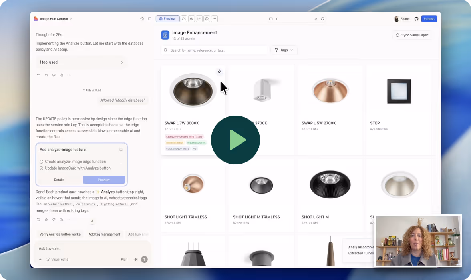Open Image Hub Central project dropdown
This screenshot has width=471, height=280.
pyautogui.click(x=54, y=19)
